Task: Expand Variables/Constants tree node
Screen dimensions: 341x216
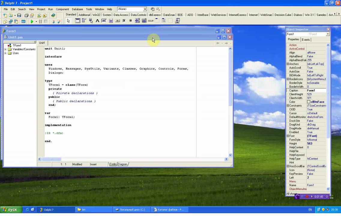Action: [5, 49]
